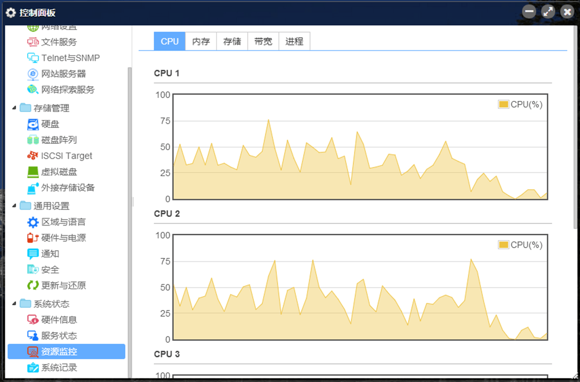Collapse the 存储管理 folder group
This screenshot has height=382, width=580.
(14, 108)
